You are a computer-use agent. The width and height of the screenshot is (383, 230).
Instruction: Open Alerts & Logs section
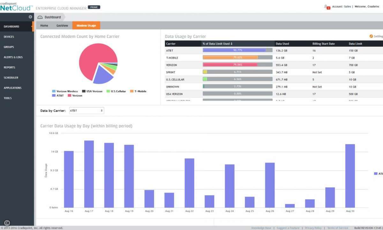tap(17, 57)
